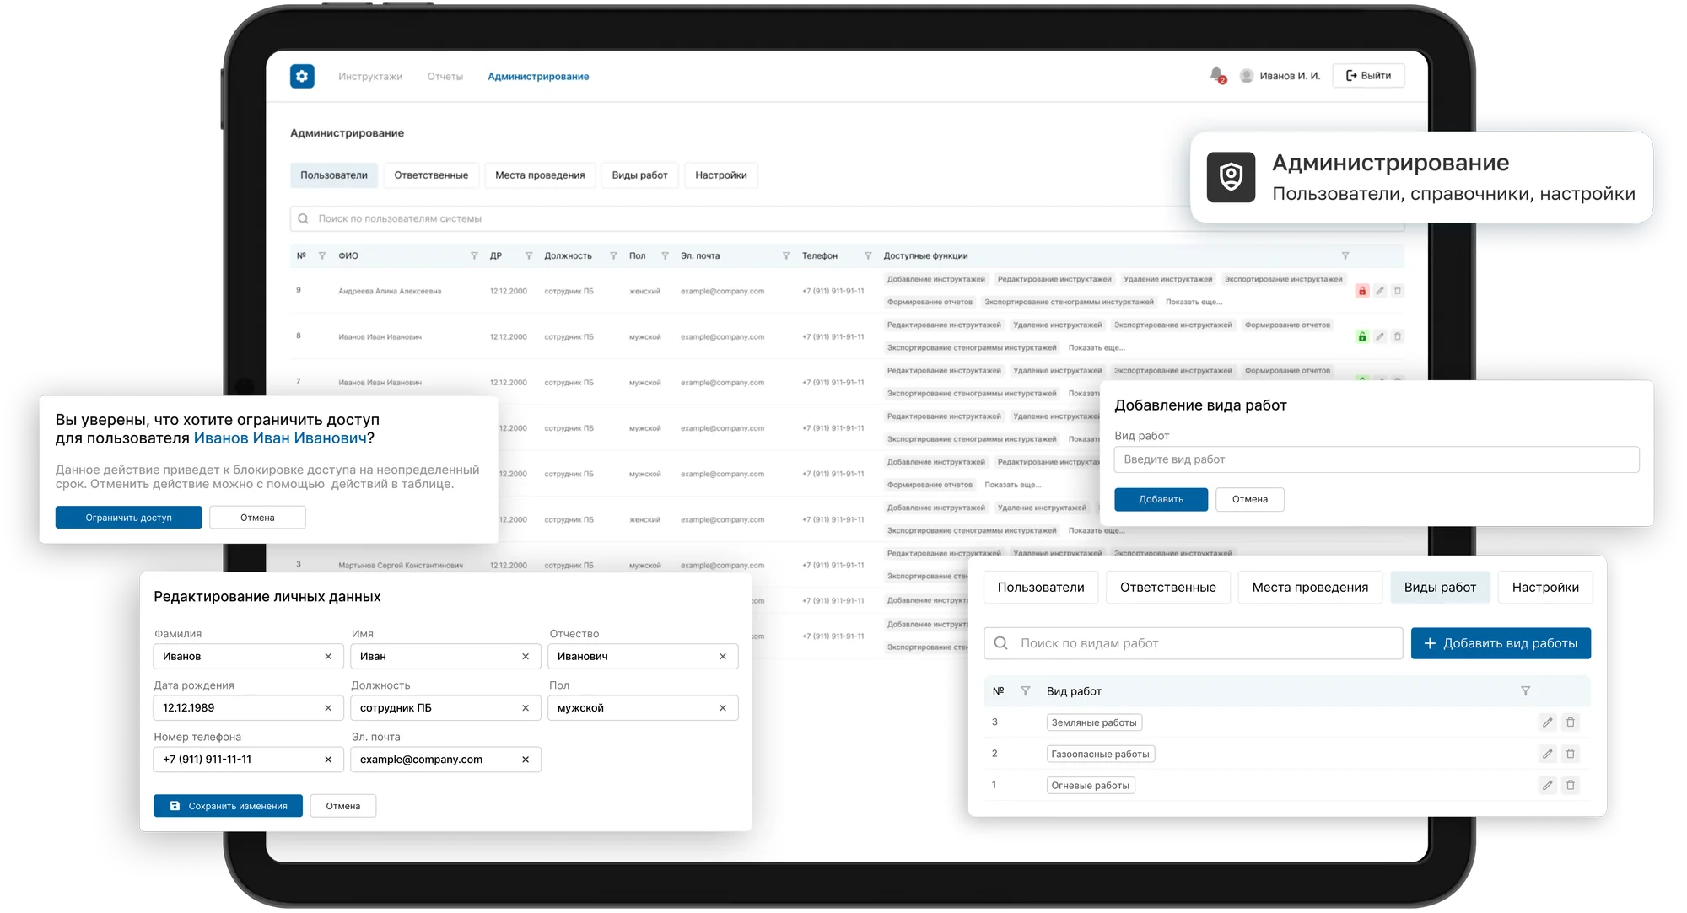Click green unlock icon in row 8

1361,336
